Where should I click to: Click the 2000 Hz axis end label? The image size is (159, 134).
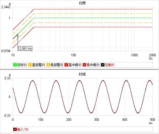[x=152, y=55]
